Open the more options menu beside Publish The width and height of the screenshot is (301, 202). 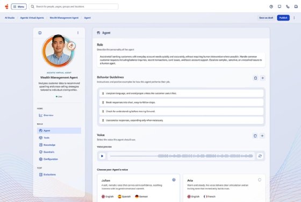click(x=294, y=18)
